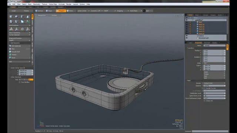Viewport: 237px width, 133px height.
Task: Open the System menu
Action: (82, 4)
